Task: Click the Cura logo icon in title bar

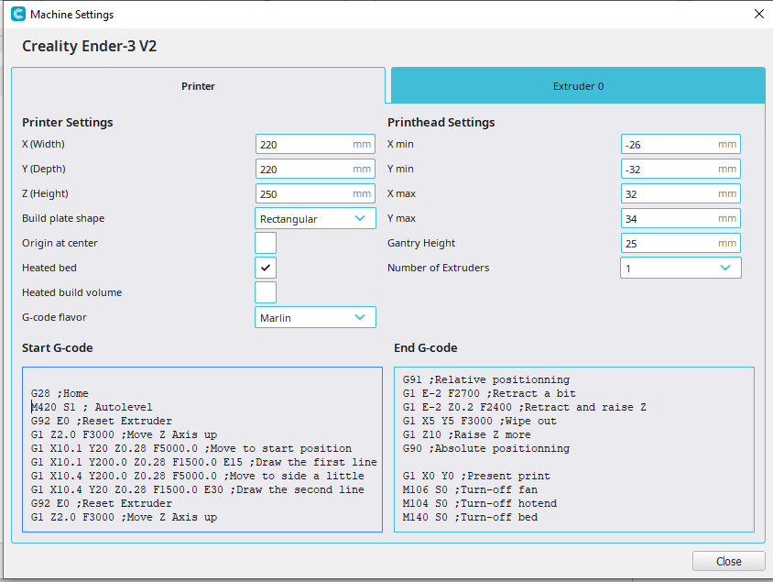Action: pyautogui.click(x=18, y=14)
